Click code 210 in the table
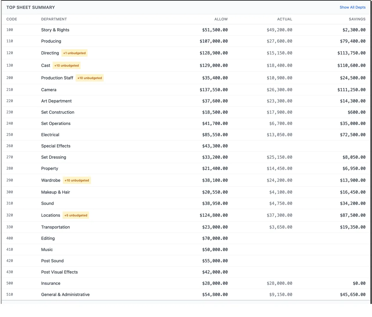This screenshot has height=317, width=372. (x=10, y=90)
